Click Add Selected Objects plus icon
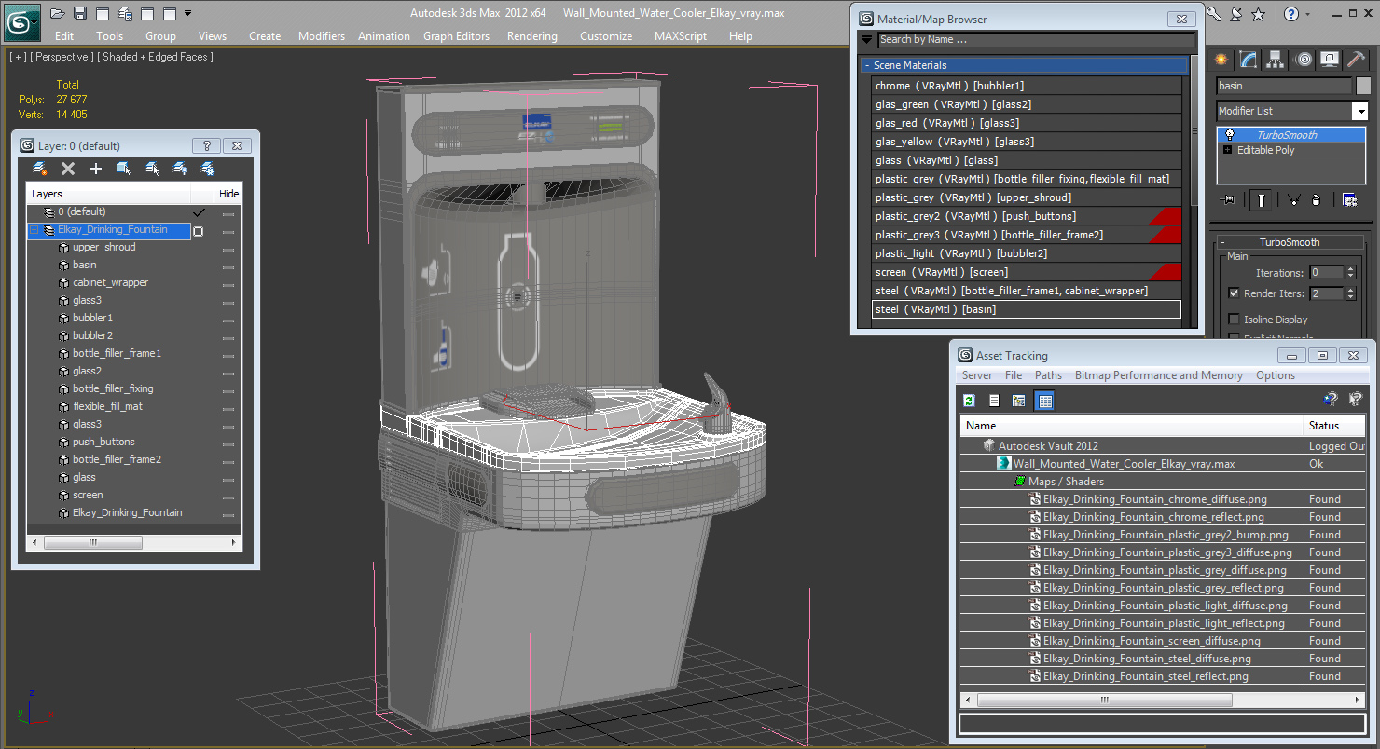 [95, 169]
